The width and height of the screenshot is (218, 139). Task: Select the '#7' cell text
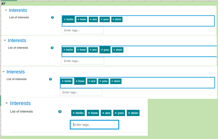(3, 3)
